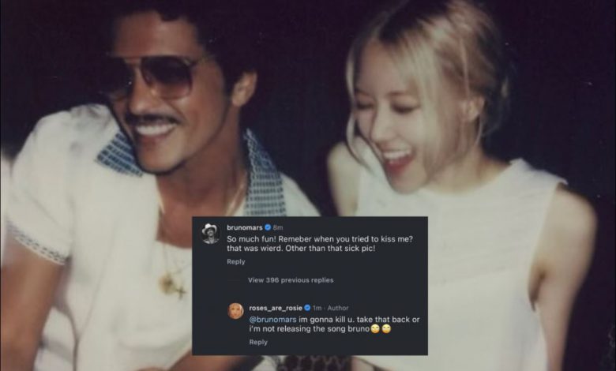Select the last eye-roll emoji in the reply

(386, 329)
